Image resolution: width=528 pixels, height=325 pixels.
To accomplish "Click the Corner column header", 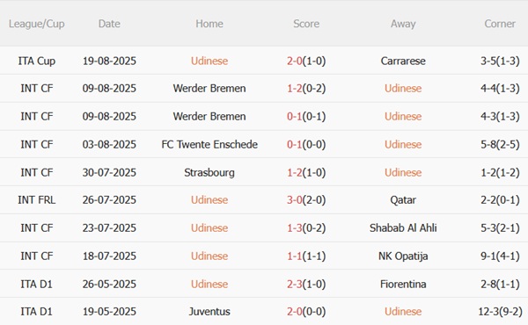I will click(x=500, y=24).
